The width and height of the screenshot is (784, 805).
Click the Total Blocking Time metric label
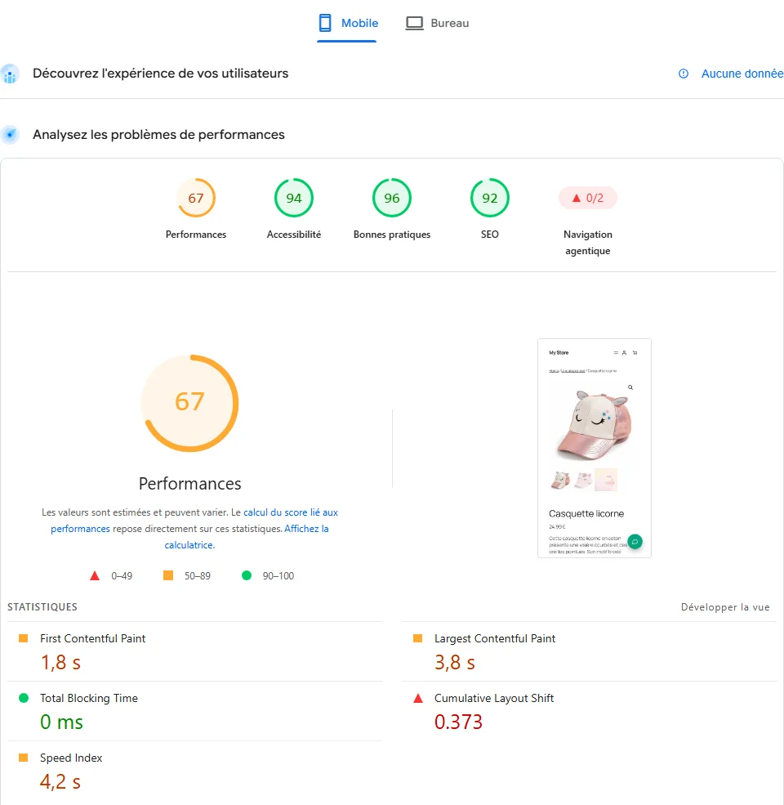point(89,698)
